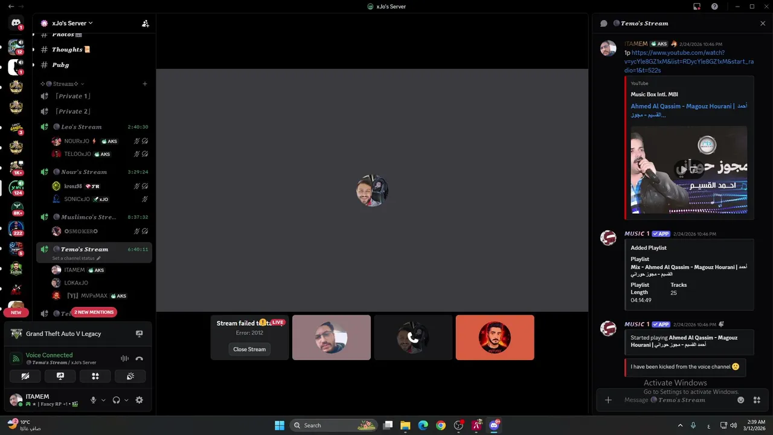The height and width of the screenshot is (435, 773).
Task: Open voice connection signal details
Action: pyautogui.click(x=16, y=359)
